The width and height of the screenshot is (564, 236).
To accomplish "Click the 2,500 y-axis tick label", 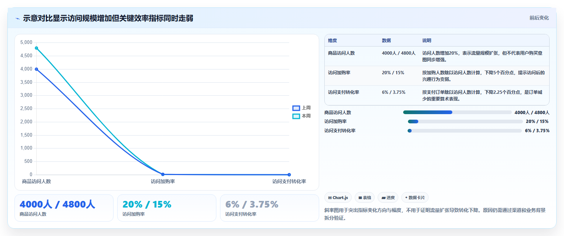I will pyautogui.click(x=26, y=109).
